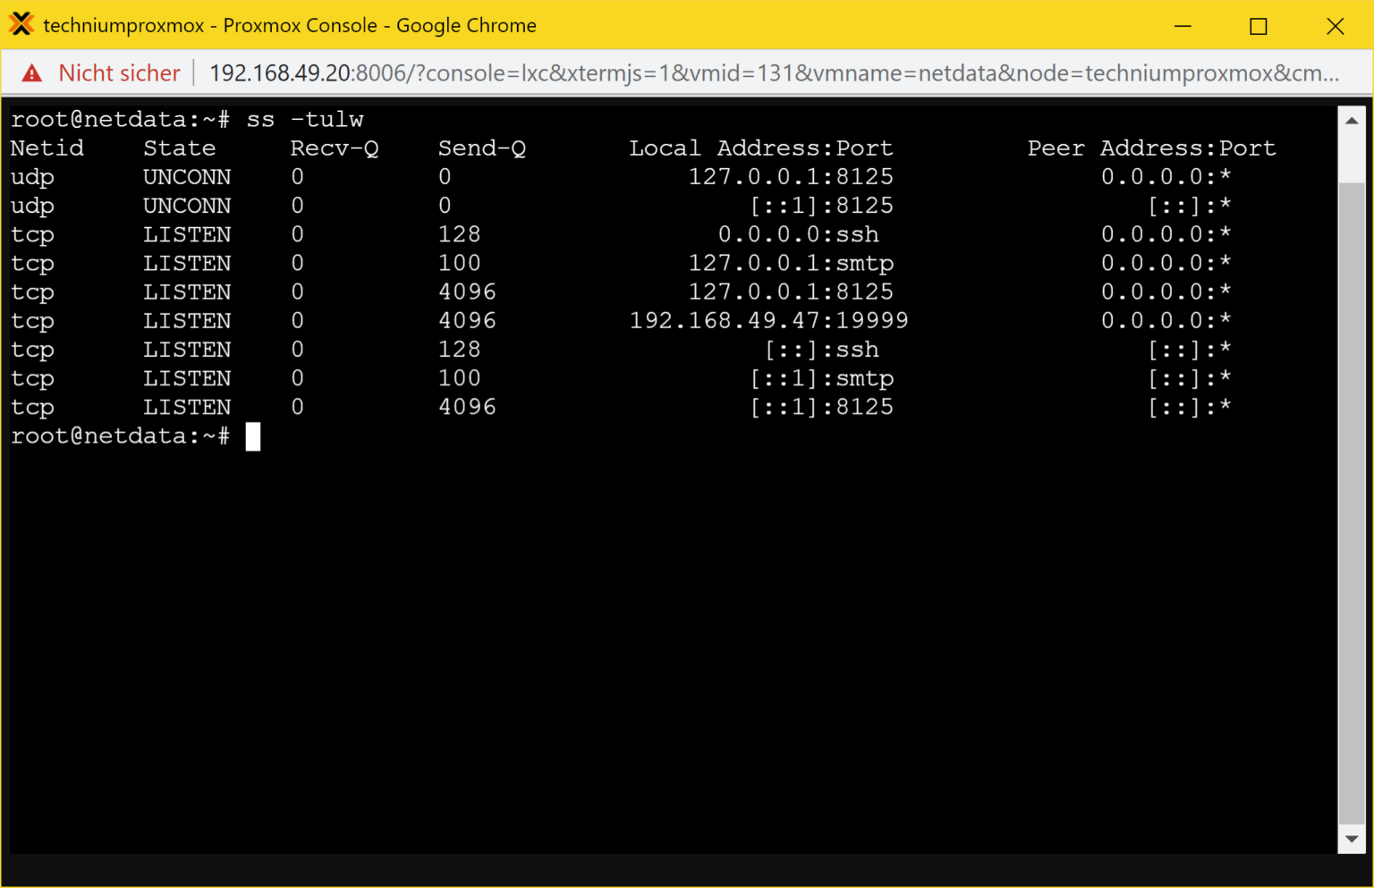Close the Proxmox Console window

tap(1335, 26)
